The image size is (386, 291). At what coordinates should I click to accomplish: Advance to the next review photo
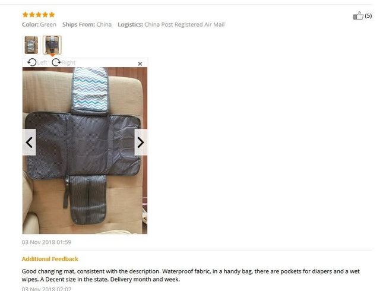pos(141,143)
